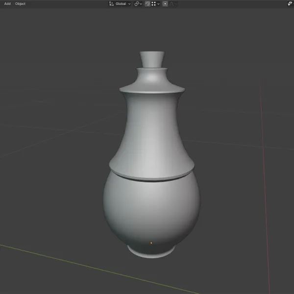The height and width of the screenshot is (294, 294).
Task: Click the orange origin point on the vase
Action: point(151,243)
